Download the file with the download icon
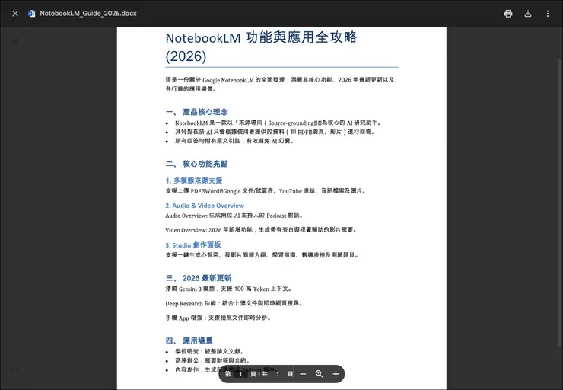Screen dimensions: 563x390 click(x=528, y=14)
